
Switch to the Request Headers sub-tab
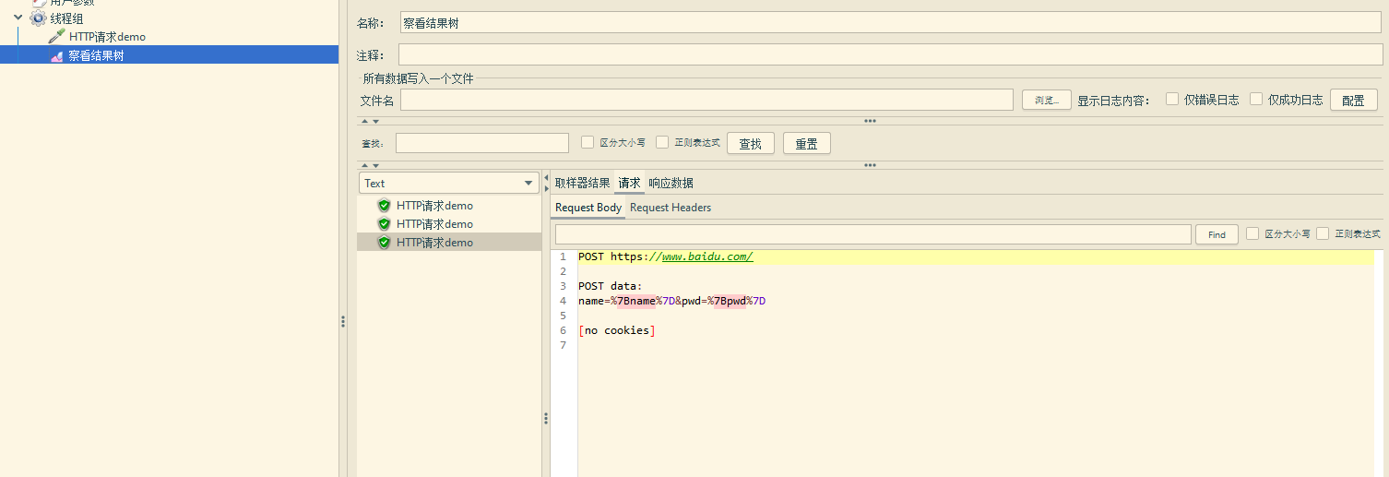click(671, 208)
